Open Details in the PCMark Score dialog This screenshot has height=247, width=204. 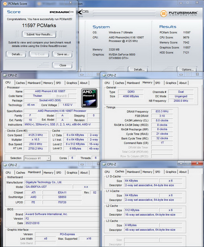click(16, 54)
